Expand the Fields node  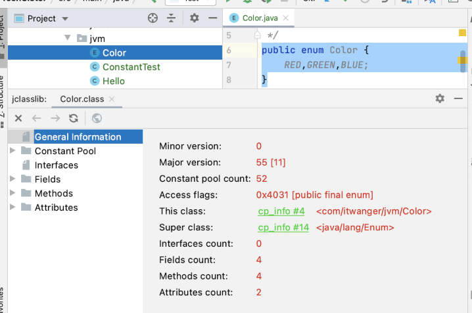12,178
